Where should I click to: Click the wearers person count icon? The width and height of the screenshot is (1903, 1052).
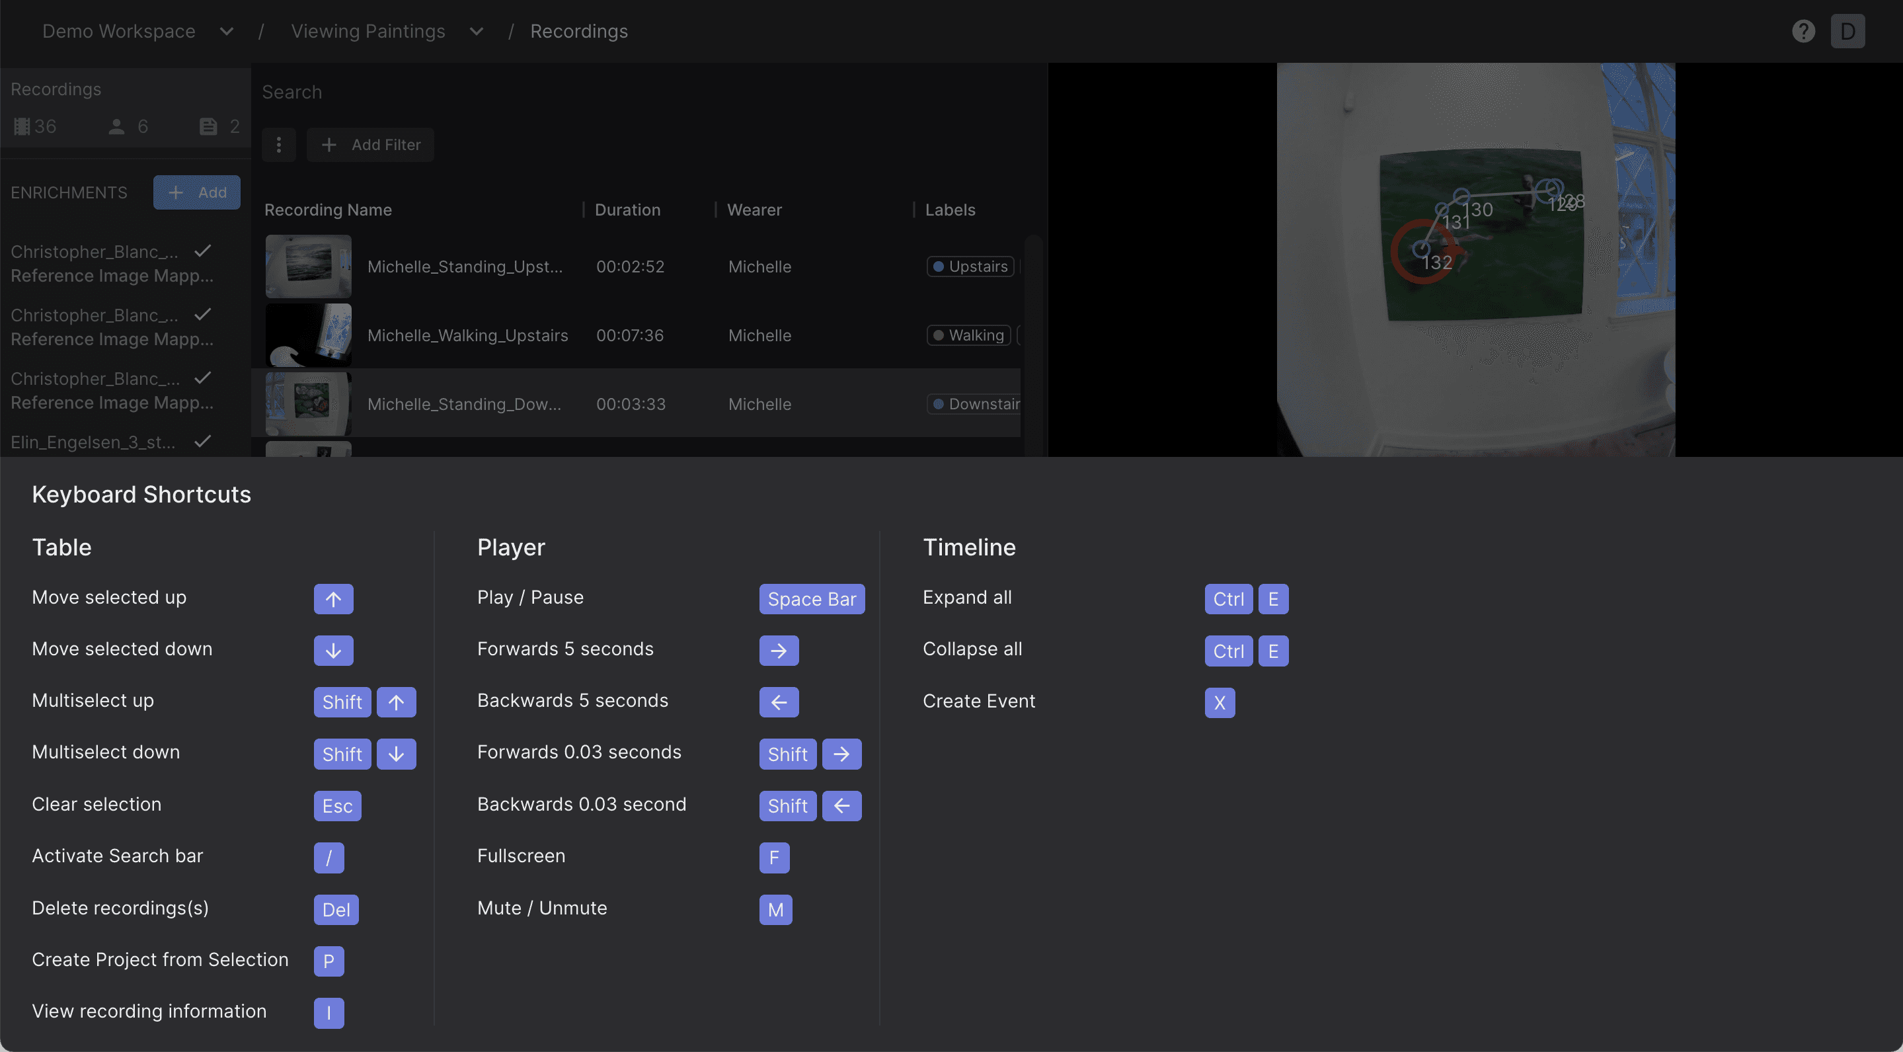point(116,126)
